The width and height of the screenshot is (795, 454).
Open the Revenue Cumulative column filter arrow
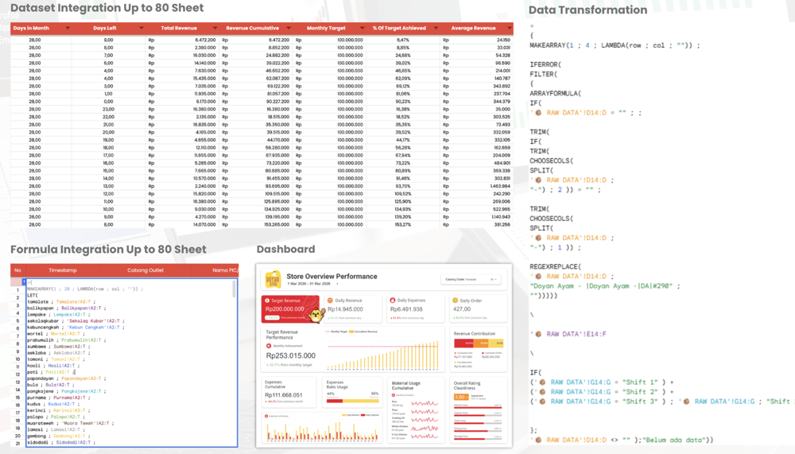click(289, 28)
